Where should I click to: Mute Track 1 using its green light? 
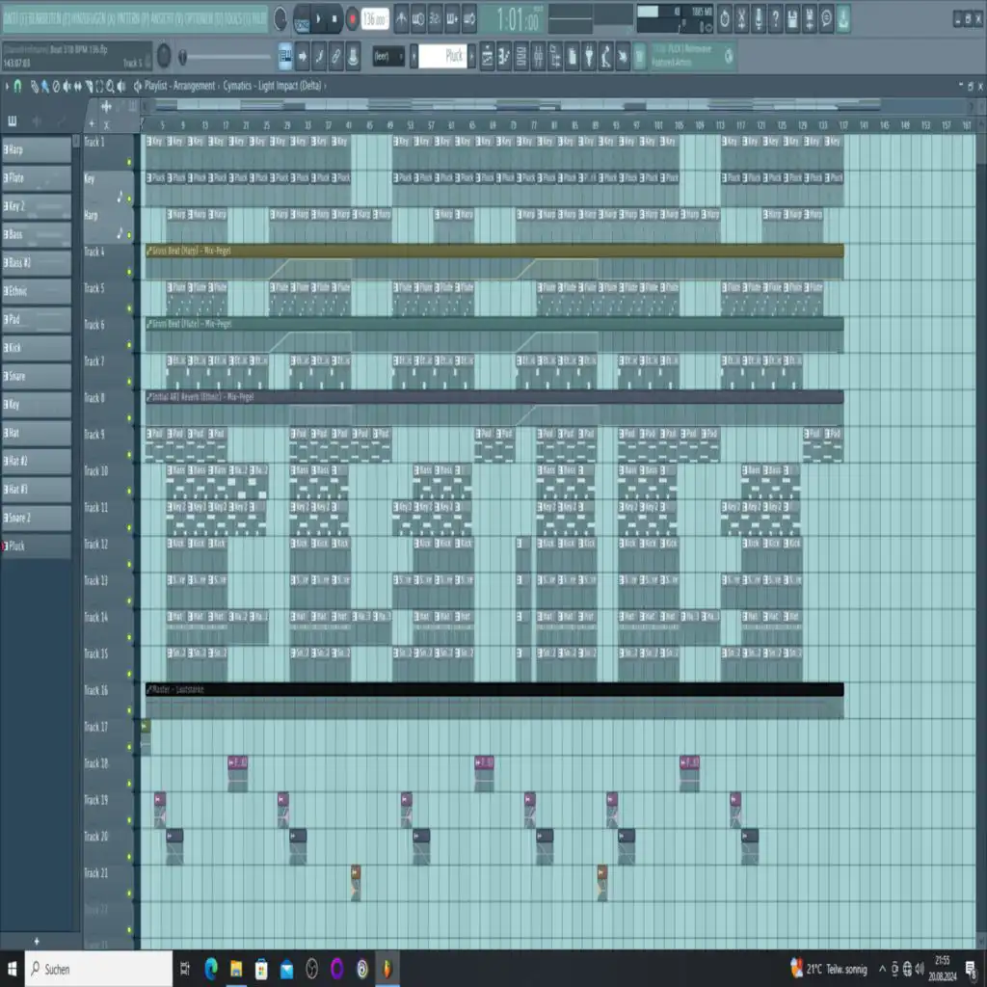(x=130, y=162)
